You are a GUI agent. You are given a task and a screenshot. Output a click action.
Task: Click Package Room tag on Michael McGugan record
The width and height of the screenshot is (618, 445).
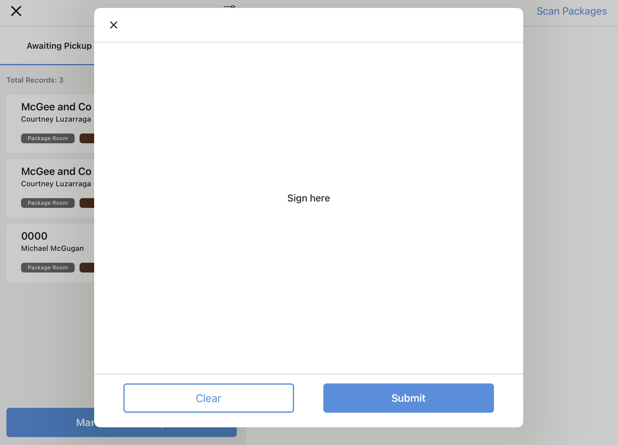[x=48, y=268]
